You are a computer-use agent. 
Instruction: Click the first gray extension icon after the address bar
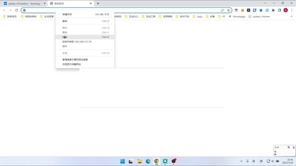(x=236, y=10)
